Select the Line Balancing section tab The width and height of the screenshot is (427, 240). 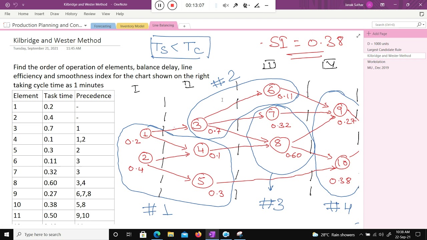click(163, 25)
